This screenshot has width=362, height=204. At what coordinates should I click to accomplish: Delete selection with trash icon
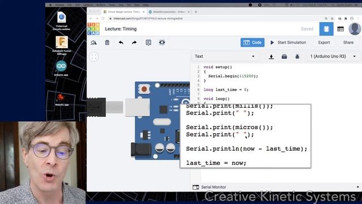click(107, 42)
